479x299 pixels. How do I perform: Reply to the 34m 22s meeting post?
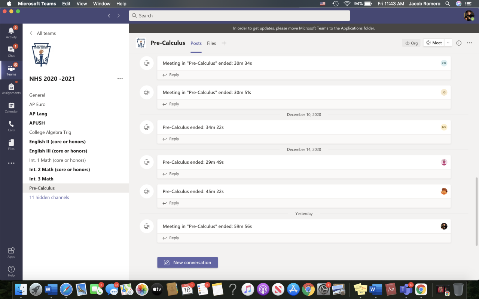pos(171,139)
